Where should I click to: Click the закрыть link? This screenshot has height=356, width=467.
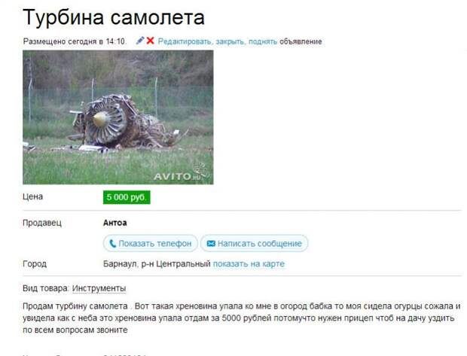point(230,41)
